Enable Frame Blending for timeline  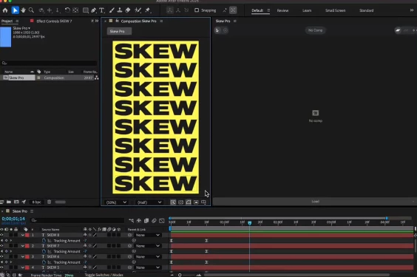(146, 221)
